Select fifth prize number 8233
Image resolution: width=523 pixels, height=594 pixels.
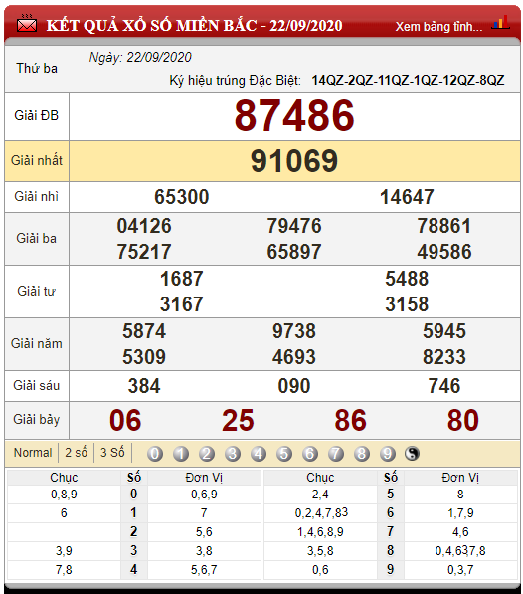tap(444, 357)
